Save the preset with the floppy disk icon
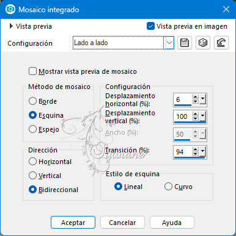Screen dimensions: 236x236 tap(185, 43)
